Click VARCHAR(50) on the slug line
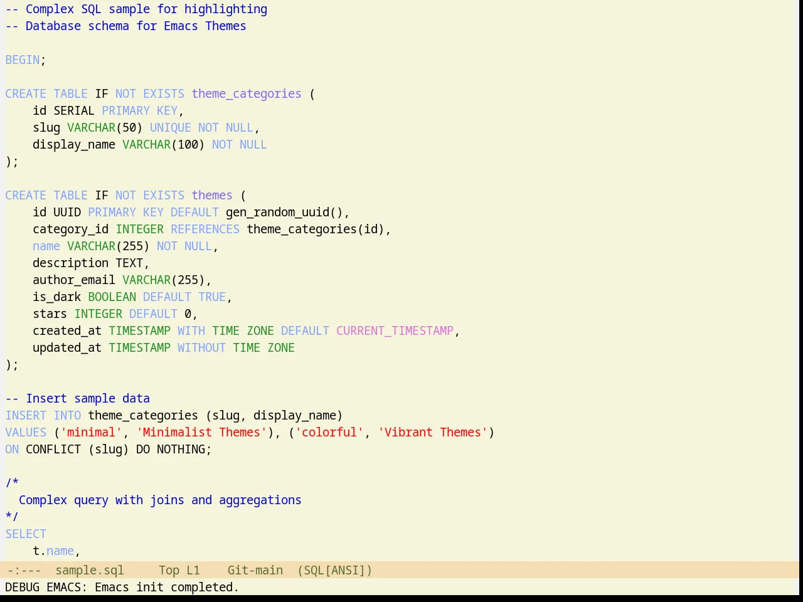This screenshot has width=803, height=602. (x=105, y=127)
